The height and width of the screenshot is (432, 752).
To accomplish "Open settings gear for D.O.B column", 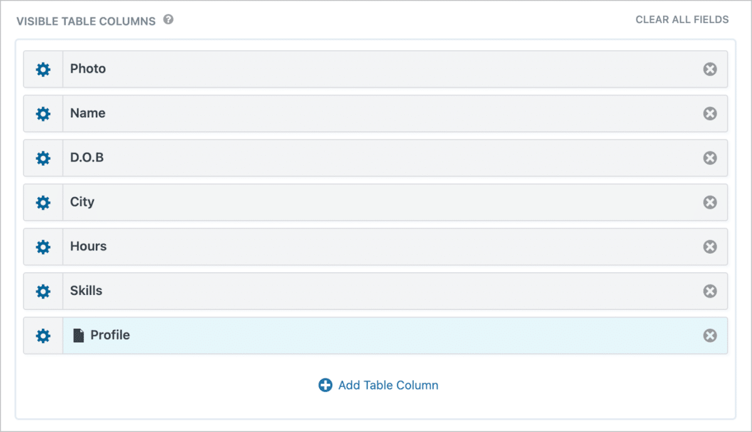I will [43, 158].
